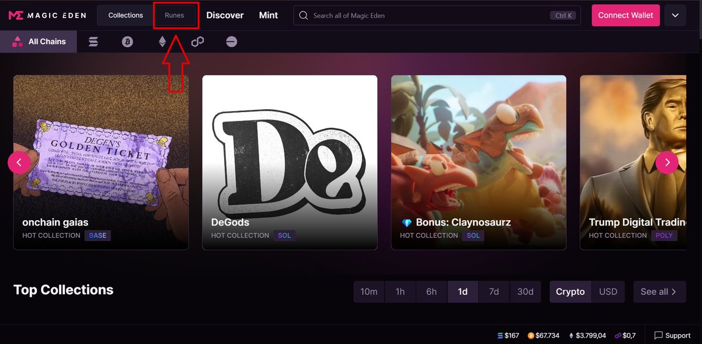
Task: Filter by Solana chain icon
Action: (x=93, y=41)
